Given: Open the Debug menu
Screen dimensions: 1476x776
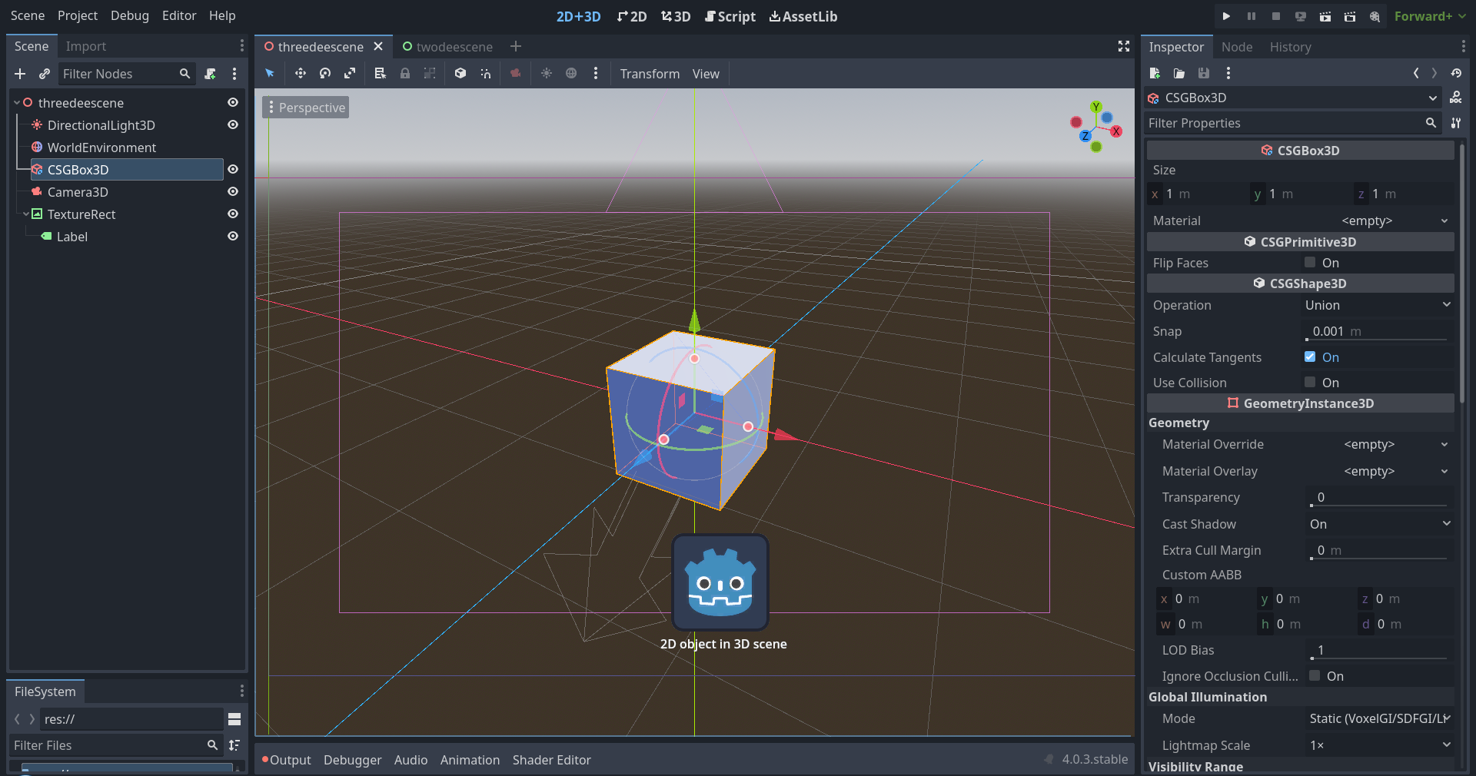Looking at the screenshot, I should click(x=129, y=15).
